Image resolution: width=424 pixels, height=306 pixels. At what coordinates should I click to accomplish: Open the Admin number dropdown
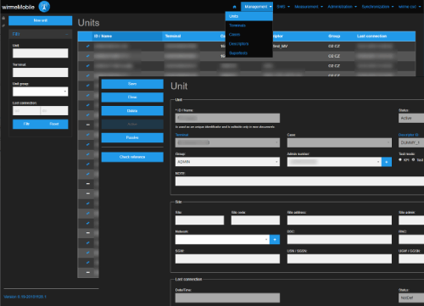point(334,162)
